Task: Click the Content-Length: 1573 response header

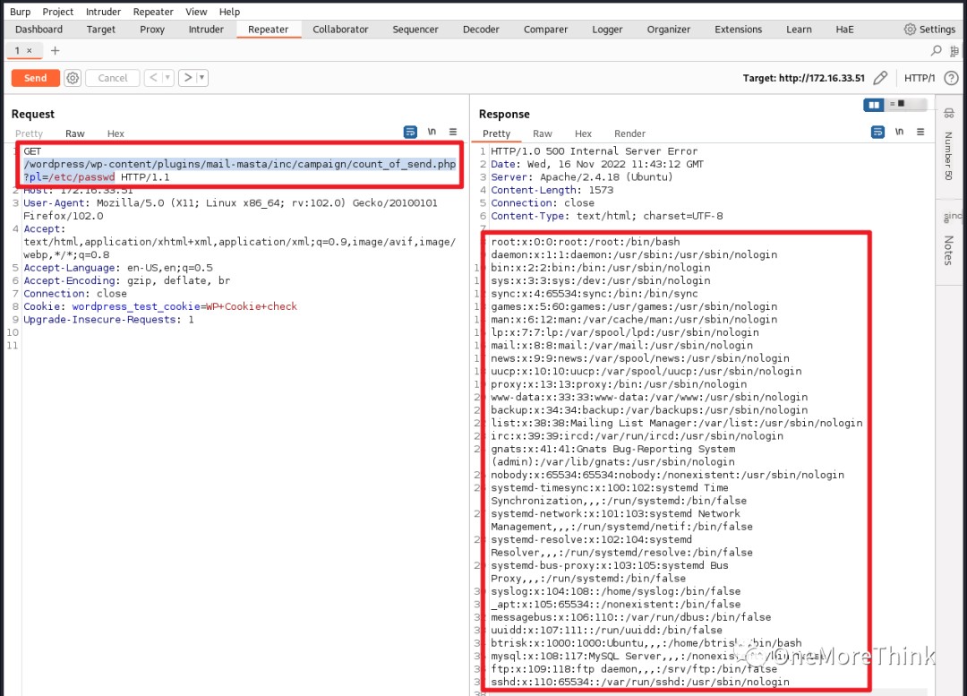Action: [552, 190]
